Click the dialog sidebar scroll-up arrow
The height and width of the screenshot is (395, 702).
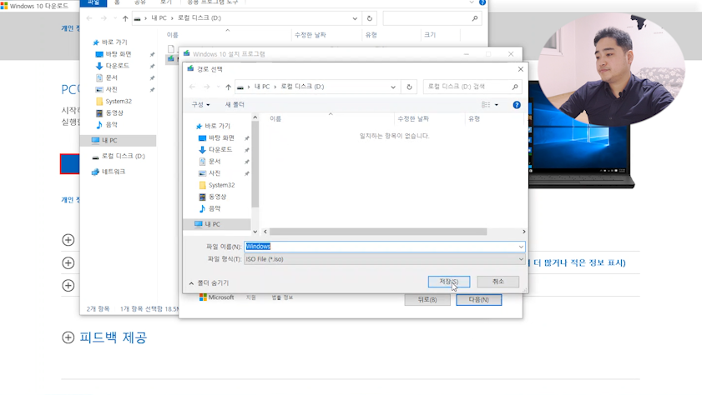tap(255, 117)
